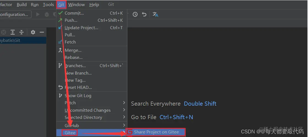Click the Merge branch icon
The image size is (308, 137).
click(61, 50)
